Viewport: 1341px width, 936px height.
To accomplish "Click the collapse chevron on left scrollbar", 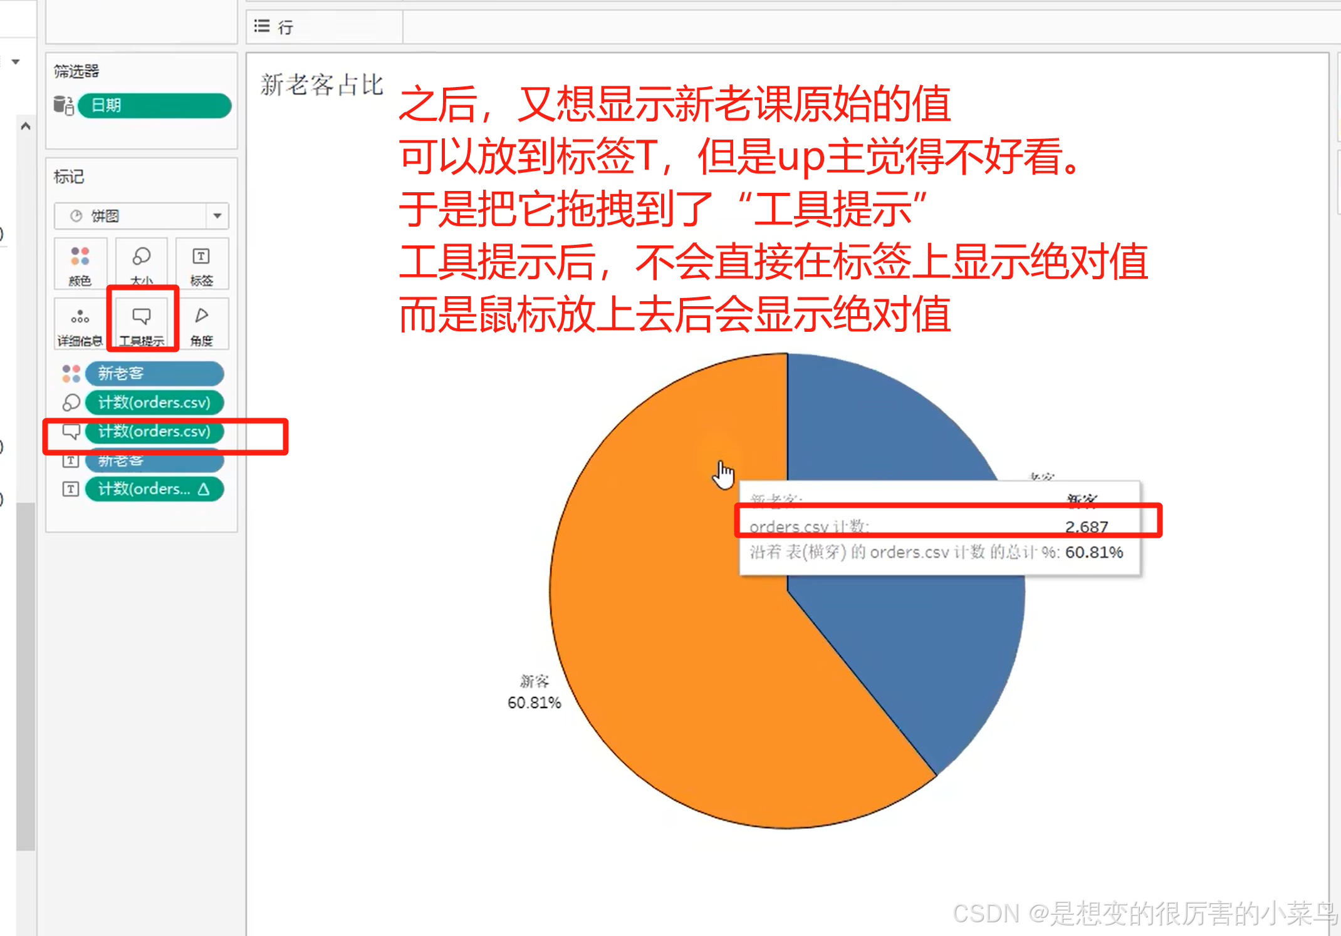I will 25,126.
